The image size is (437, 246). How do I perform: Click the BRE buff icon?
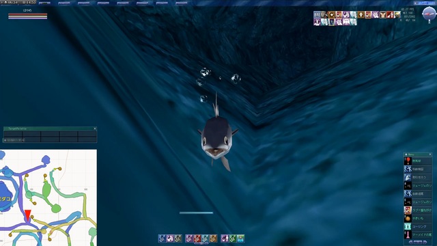coord(317,14)
